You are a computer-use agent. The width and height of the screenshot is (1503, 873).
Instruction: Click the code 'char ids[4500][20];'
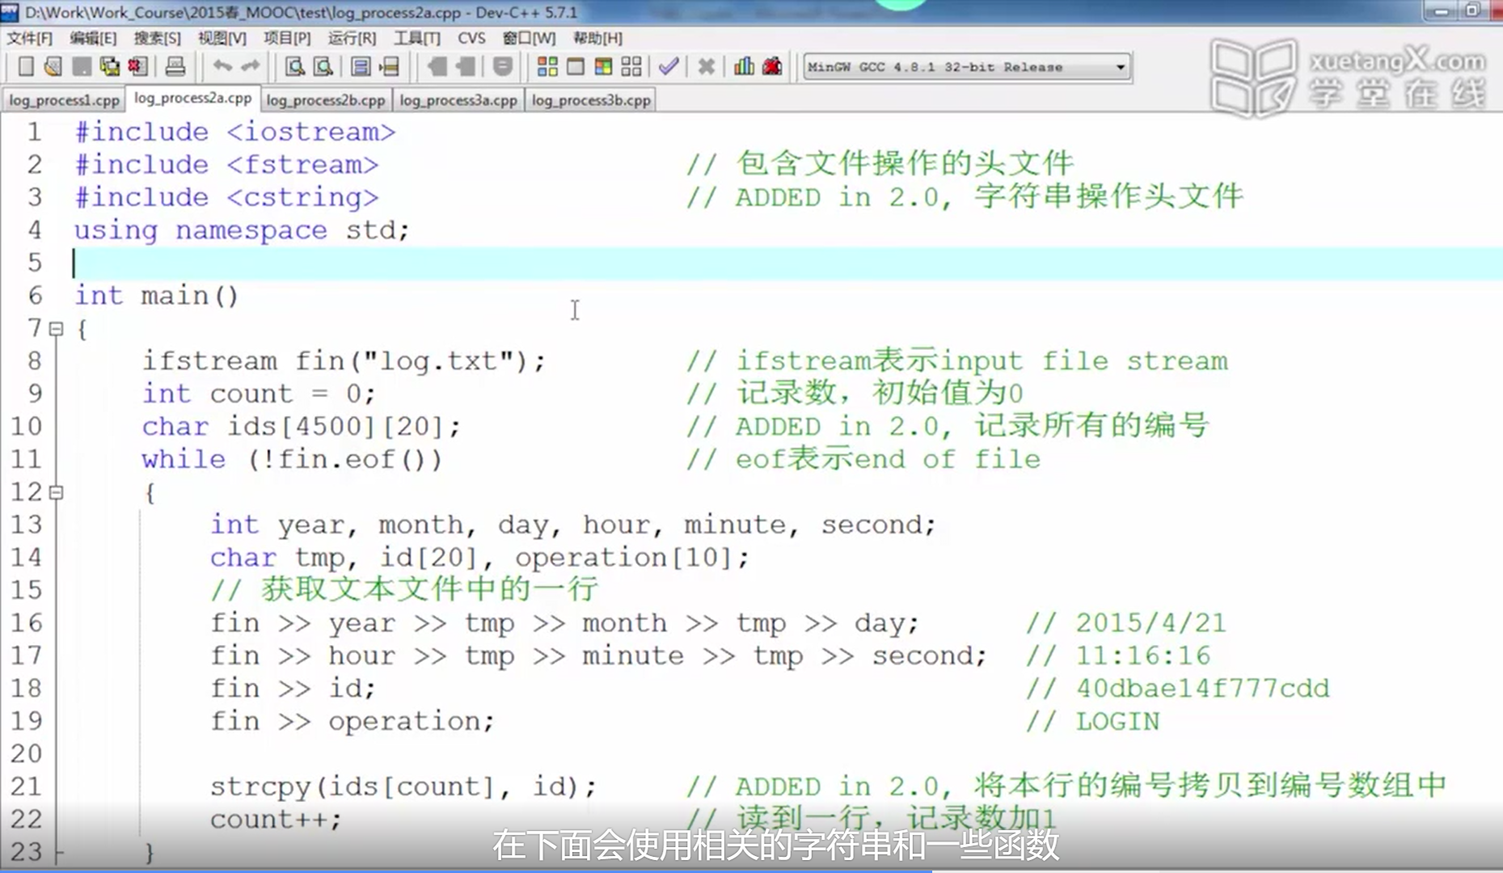pos(302,427)
